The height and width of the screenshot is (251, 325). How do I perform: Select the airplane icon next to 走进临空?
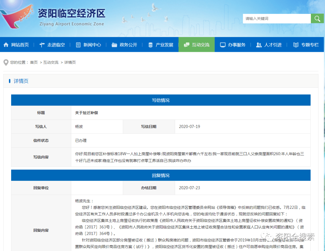coord(42,44)
